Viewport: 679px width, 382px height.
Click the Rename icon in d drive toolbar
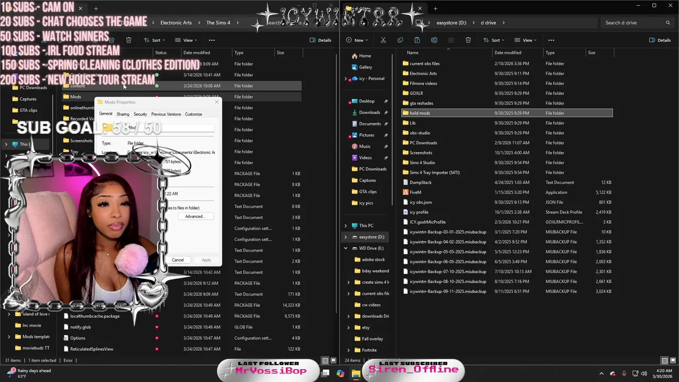(434, 40)
